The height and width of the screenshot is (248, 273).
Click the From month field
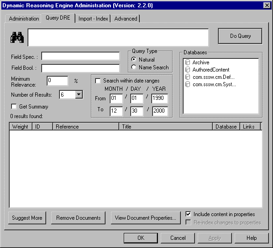tap(116, 98)
